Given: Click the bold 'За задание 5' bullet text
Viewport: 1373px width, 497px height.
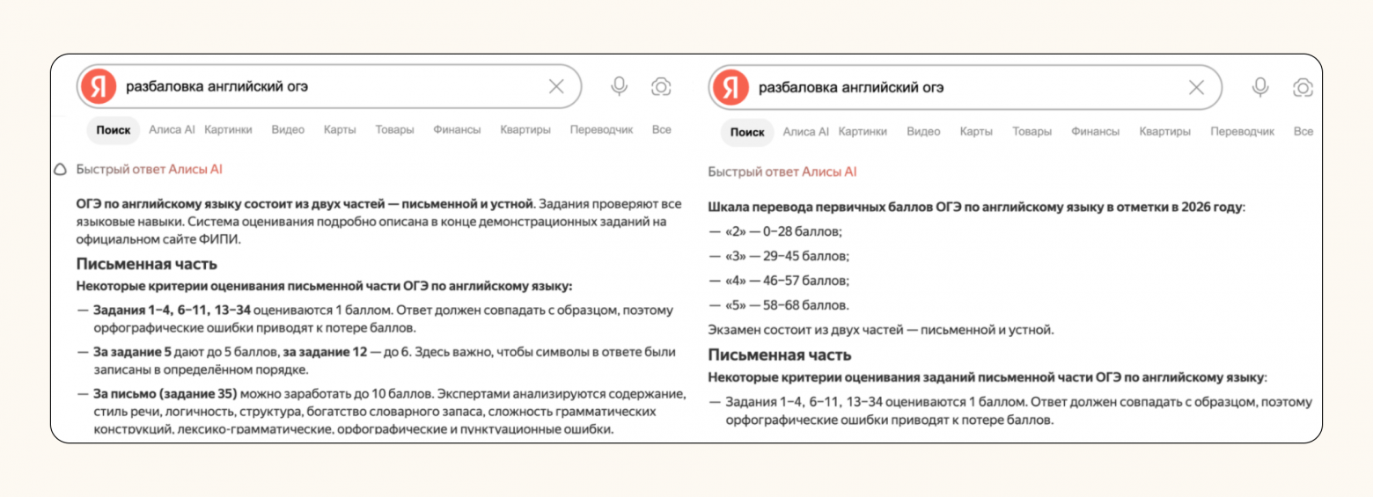Looking at the screenshot, I should [x=134, y=352].
